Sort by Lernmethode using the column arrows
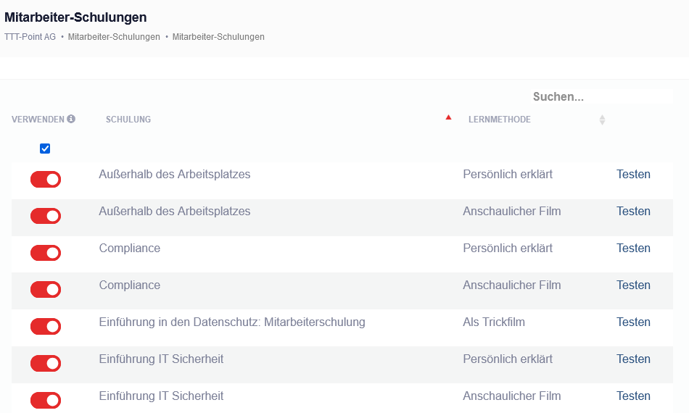689x413 pixels. [x=602, y=120]
